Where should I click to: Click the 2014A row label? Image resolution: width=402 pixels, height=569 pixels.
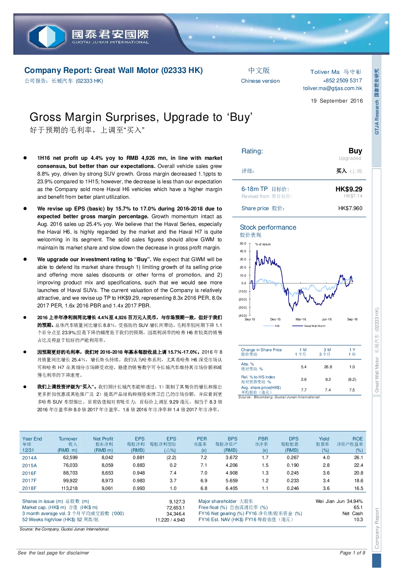point(29,458)
